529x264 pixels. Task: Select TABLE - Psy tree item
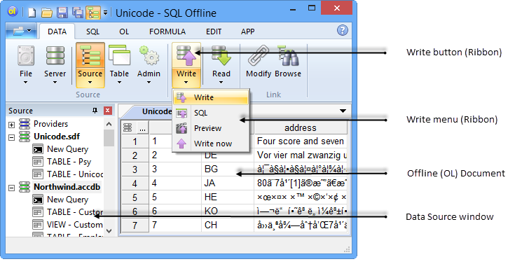pos(69,162)
